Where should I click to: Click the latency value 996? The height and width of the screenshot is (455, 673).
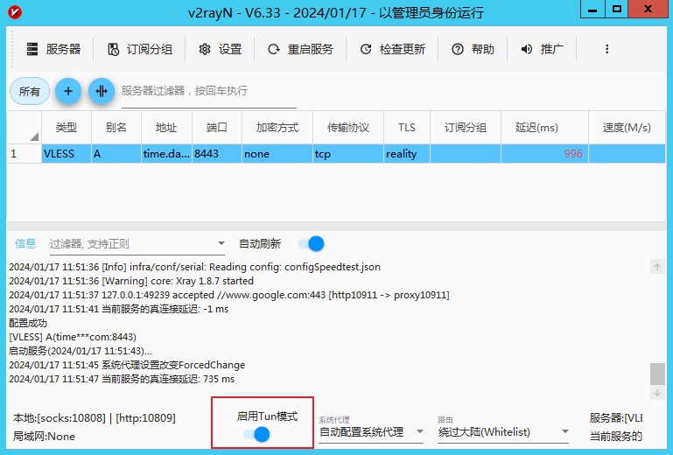pos(573,154)
